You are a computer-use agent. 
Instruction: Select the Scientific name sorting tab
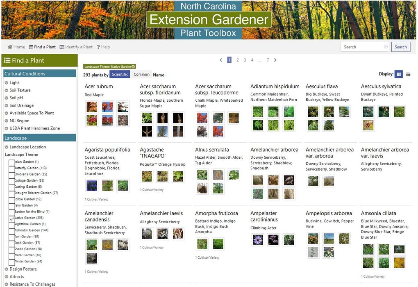click(120, 74)
